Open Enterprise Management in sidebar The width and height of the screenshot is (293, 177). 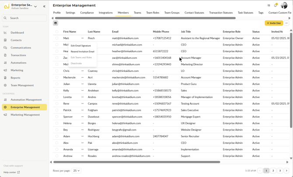[24, 107]
